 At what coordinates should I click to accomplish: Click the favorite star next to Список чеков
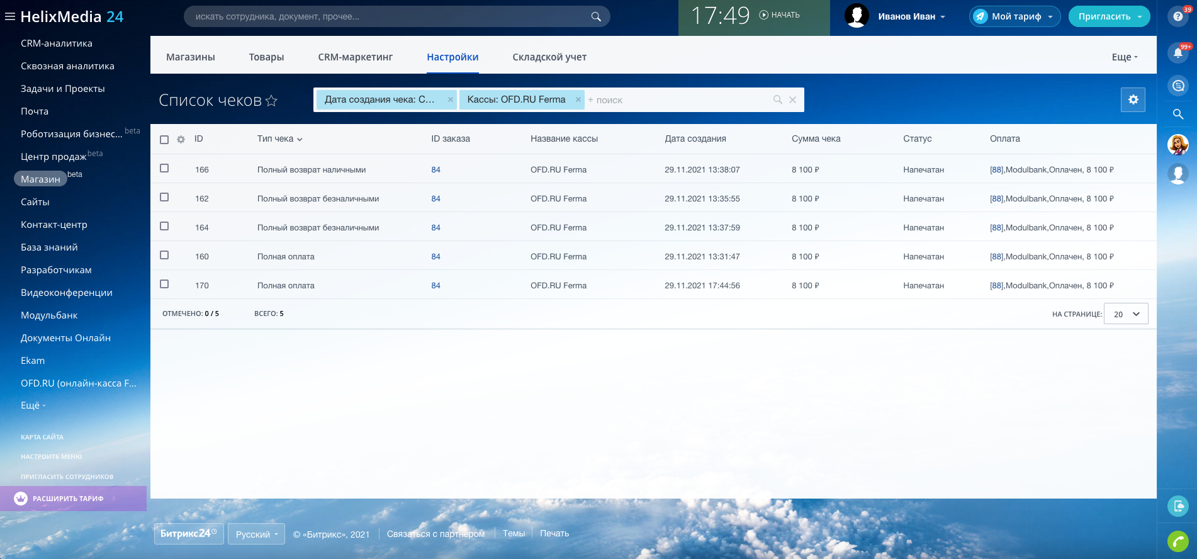coord(271,101)
